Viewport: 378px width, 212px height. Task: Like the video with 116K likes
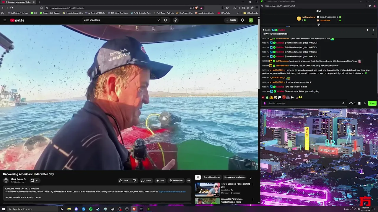pos(124,180)
